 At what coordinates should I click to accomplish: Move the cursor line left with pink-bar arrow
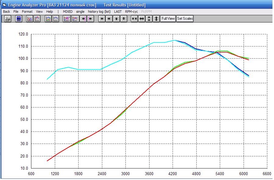83,19
